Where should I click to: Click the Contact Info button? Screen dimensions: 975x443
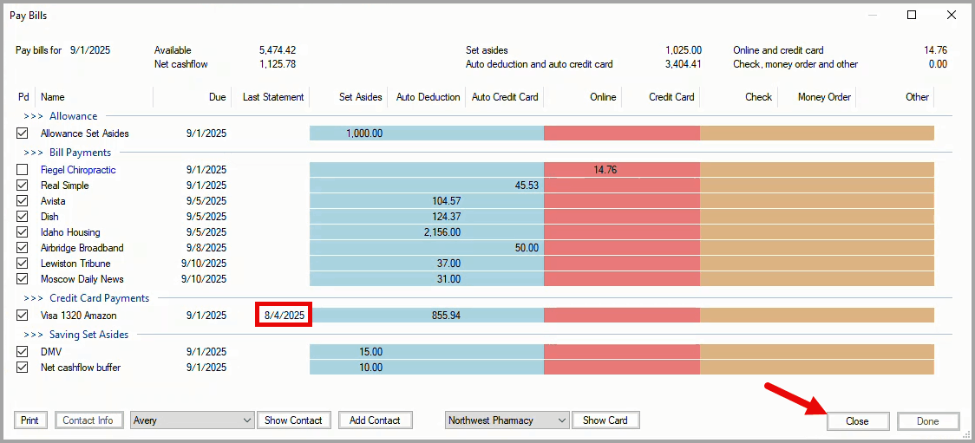pyautogui.click(x=88, y=420)
